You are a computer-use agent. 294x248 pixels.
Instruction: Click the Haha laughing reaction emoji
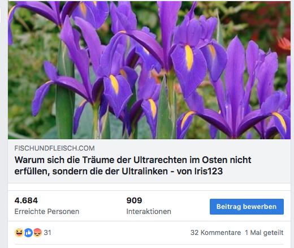pos(19,233)
